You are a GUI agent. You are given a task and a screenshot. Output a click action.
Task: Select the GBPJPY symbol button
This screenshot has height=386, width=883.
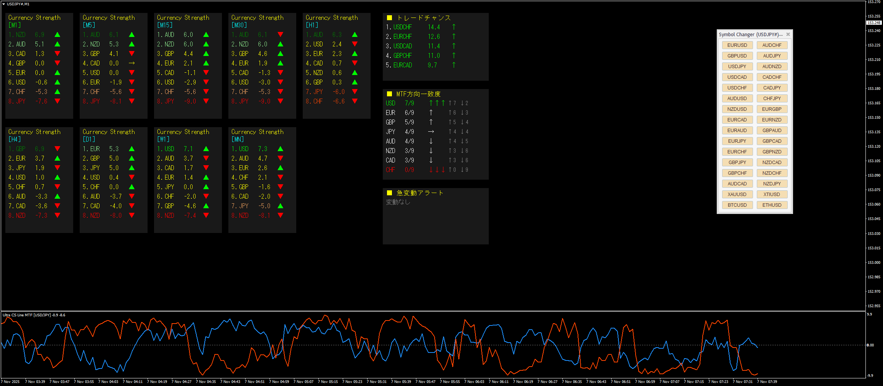pyautogui.click(x=737, y=162)
